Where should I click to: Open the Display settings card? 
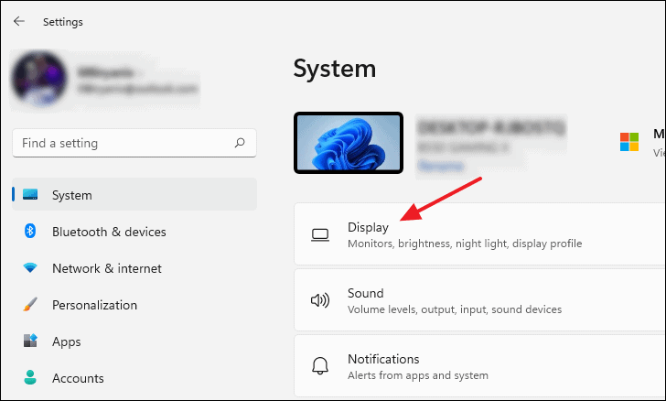tap(480, 233)
